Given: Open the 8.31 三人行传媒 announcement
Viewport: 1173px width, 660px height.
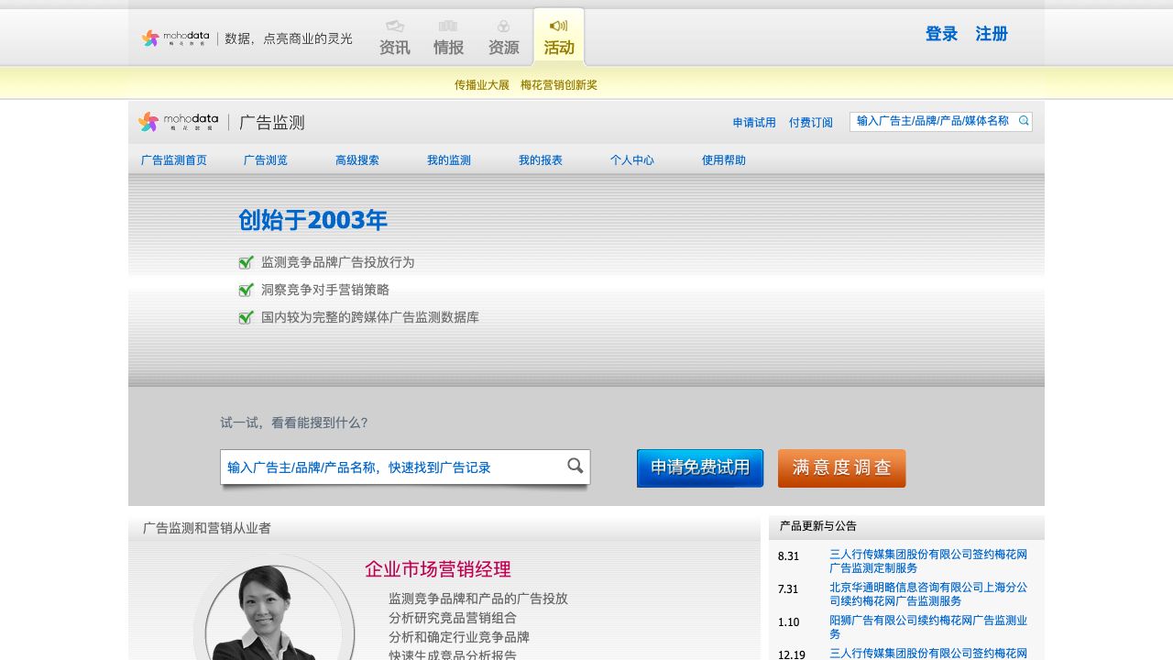Looking at the screenshot, I should tap(927, 561).
